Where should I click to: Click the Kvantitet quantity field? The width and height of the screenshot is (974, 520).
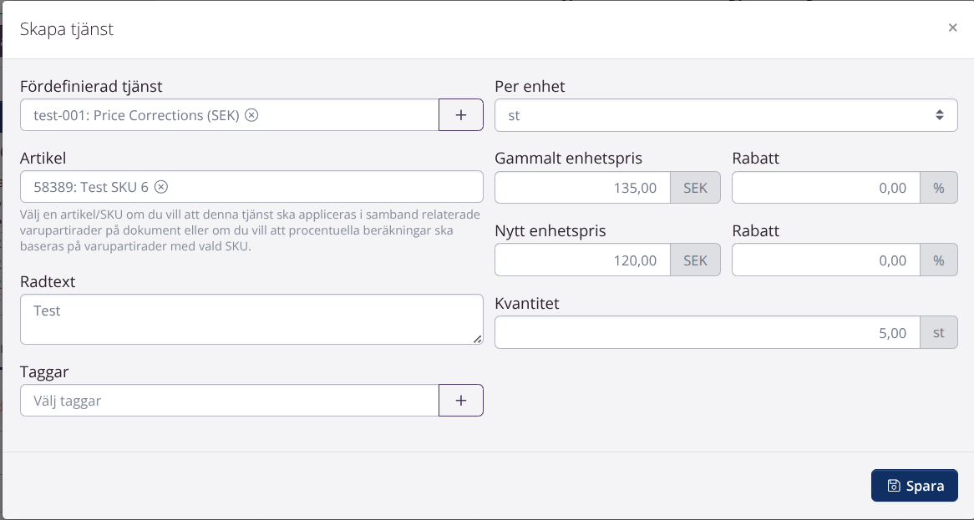(707, 333)
